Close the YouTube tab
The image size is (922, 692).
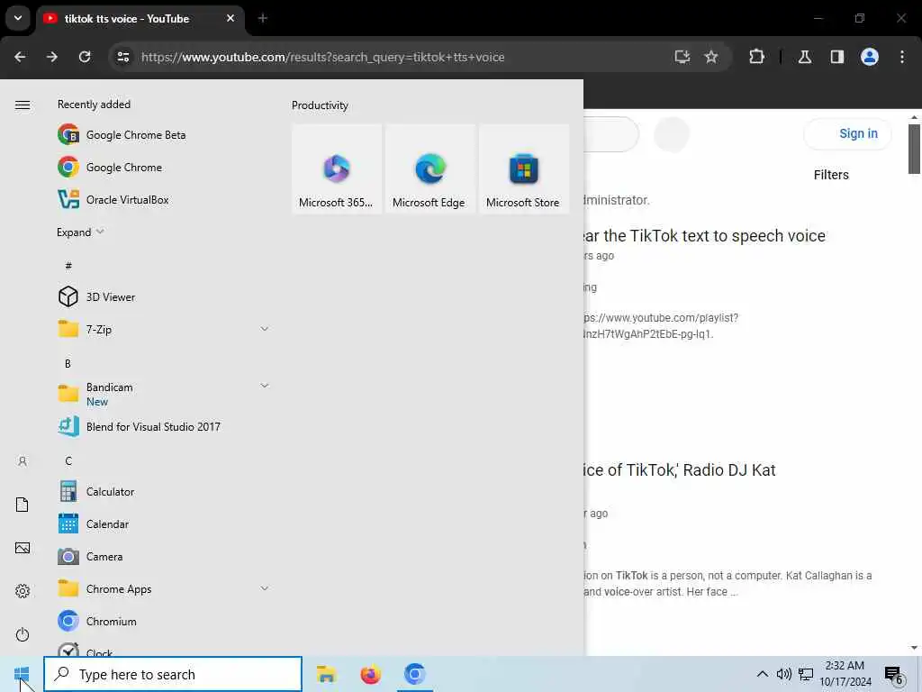230,18
